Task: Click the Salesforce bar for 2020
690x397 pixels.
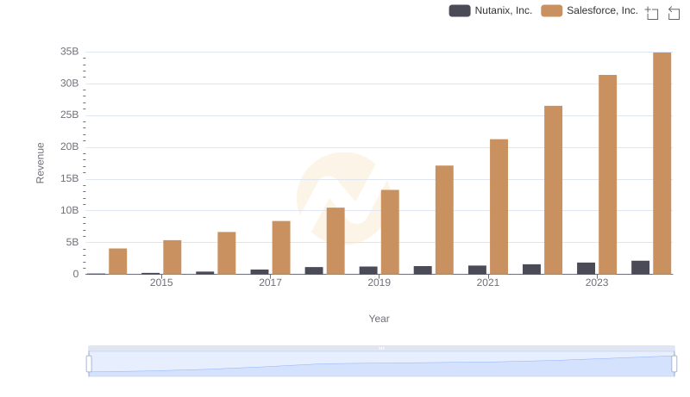Action: click(x=444, y=220)
